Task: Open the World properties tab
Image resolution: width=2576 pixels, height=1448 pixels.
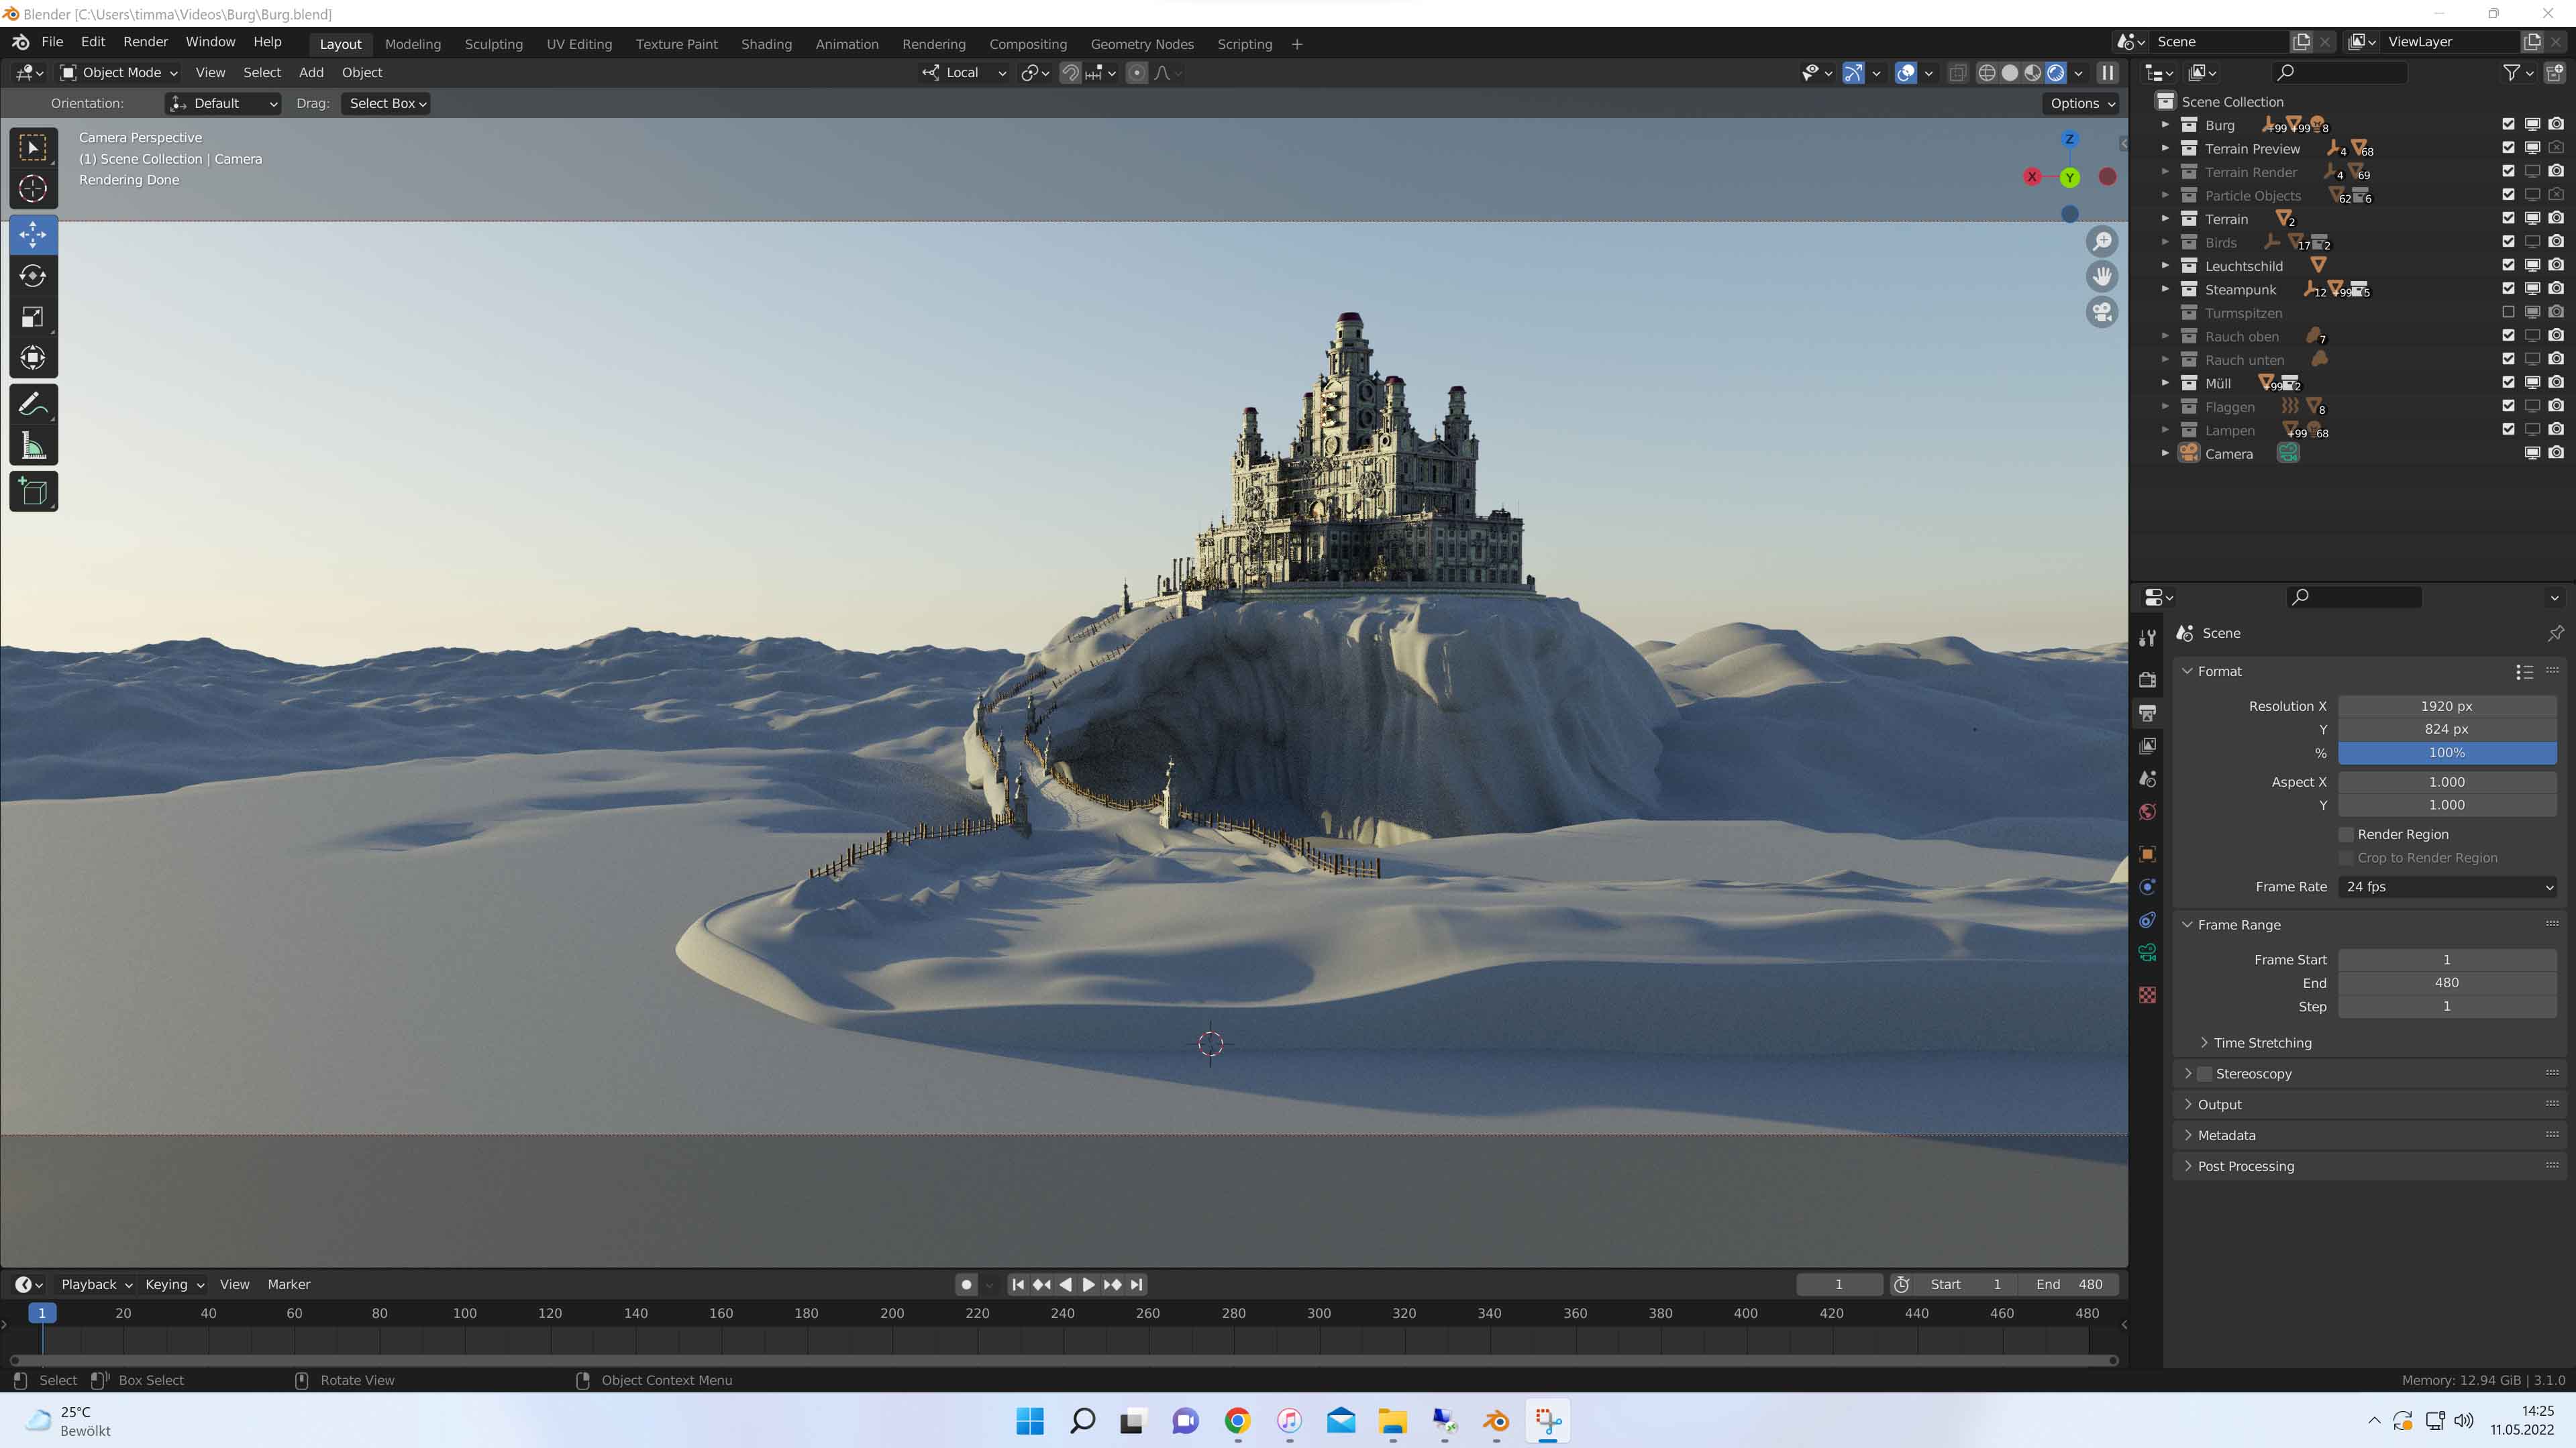Action: 2147,812
